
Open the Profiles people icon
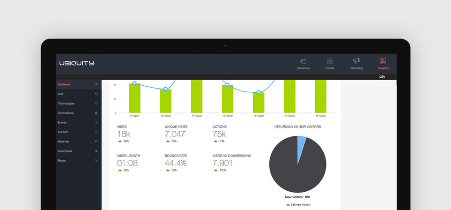coord(330,61)
